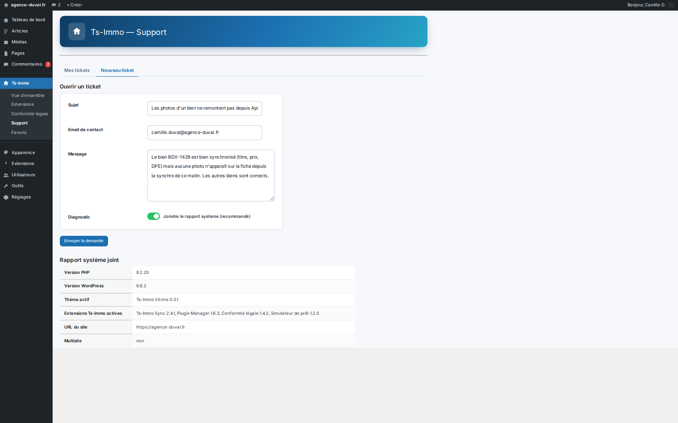Click the Message textarea resize handle
The height and width of the screenshot is (423, 678).
pos(272,199)
